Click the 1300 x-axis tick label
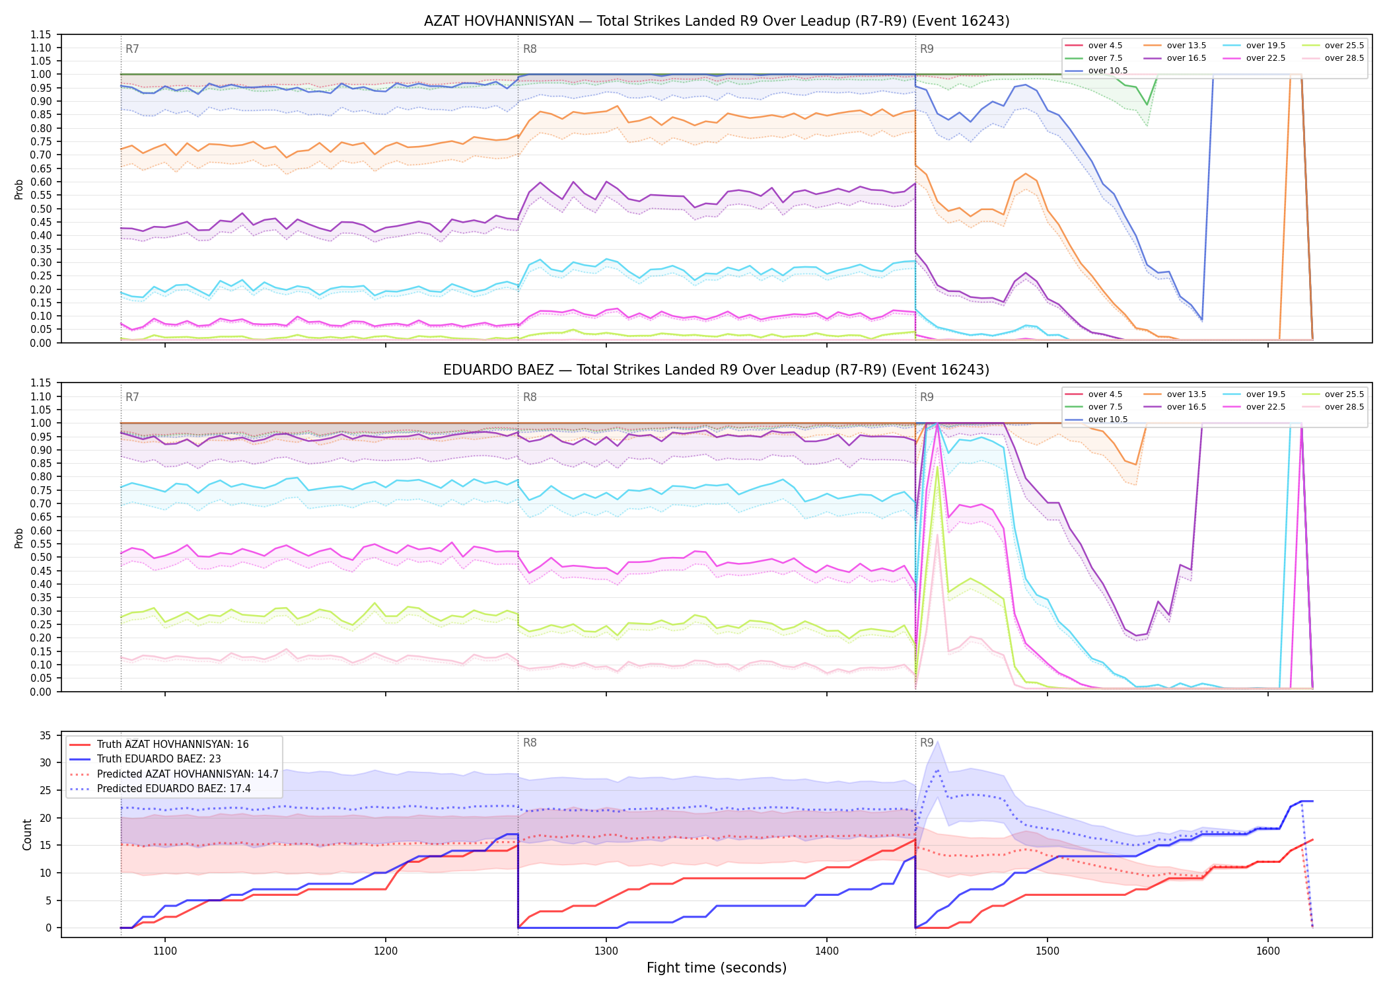Image resolution: width=1387 pixels, height=991 pixels. 606,951
